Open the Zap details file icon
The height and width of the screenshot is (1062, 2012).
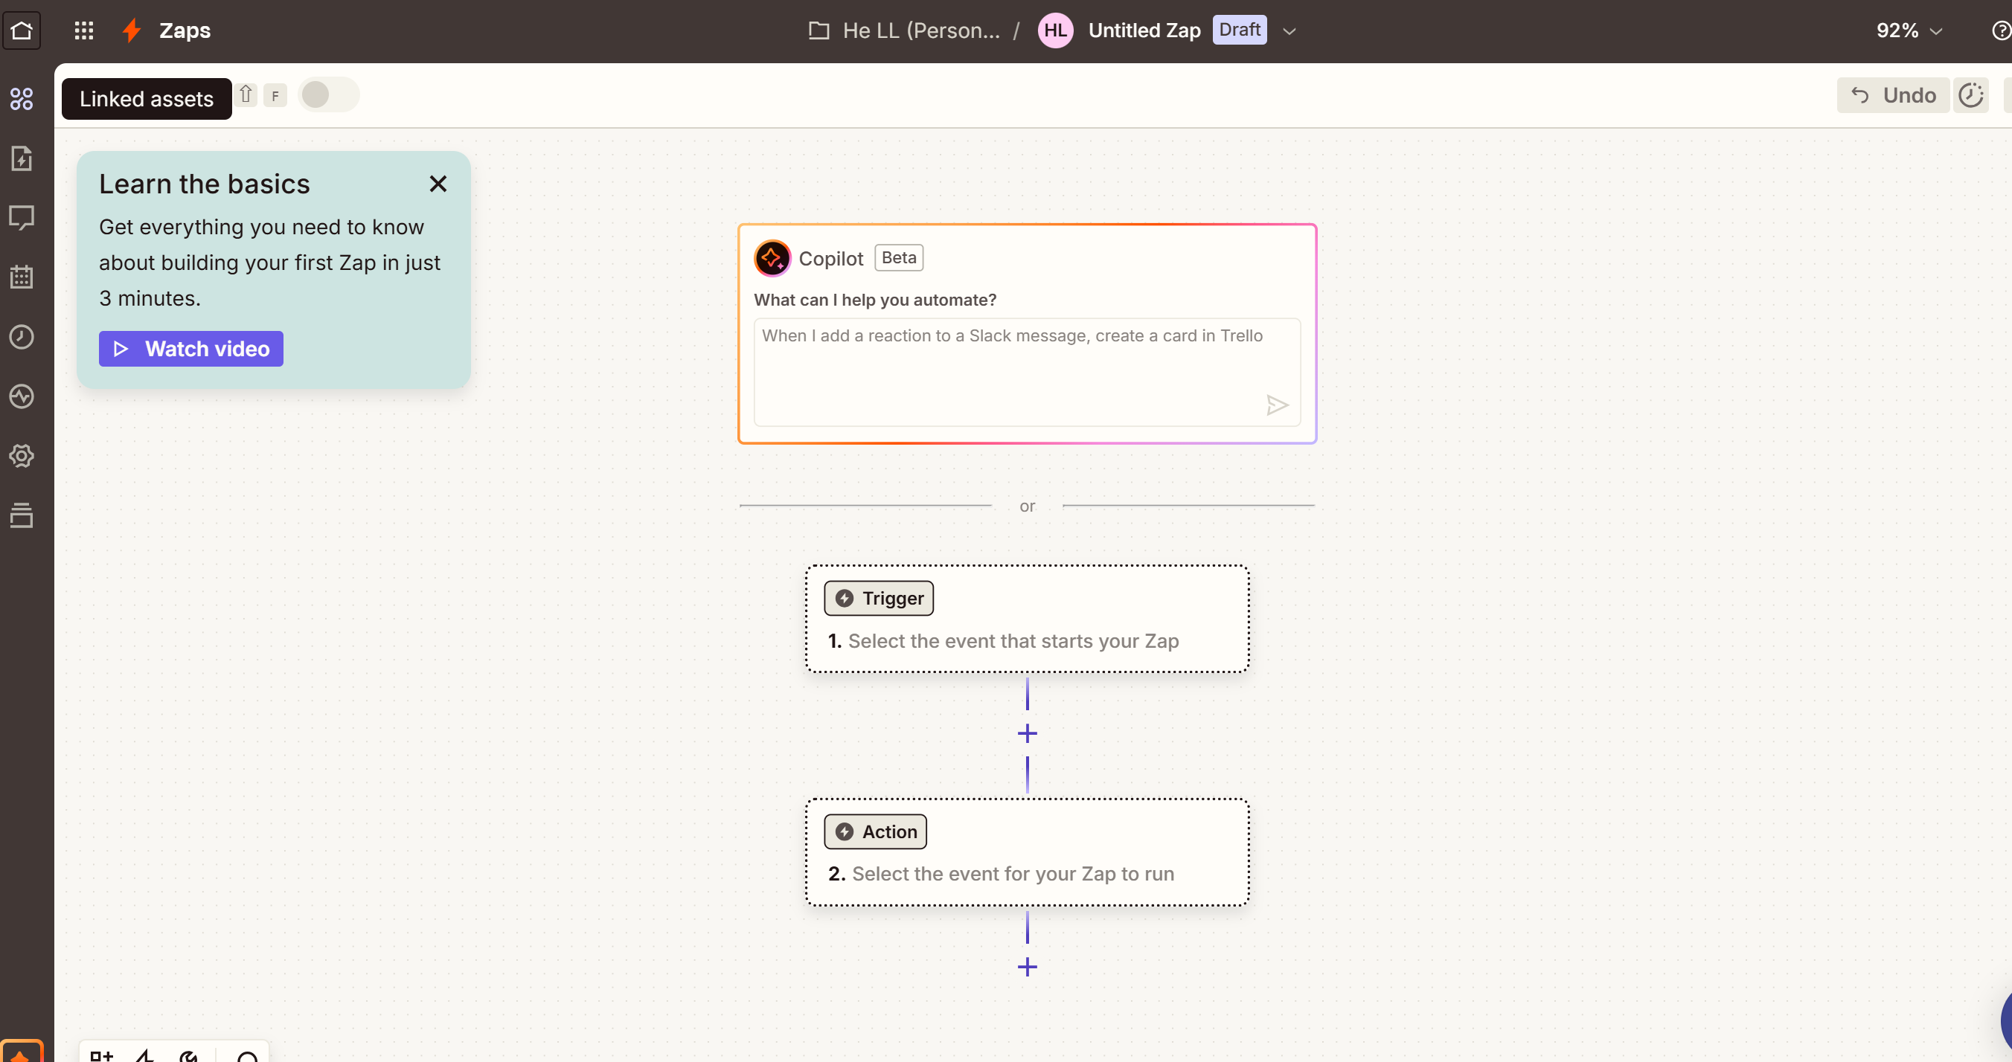pos(21,158)
